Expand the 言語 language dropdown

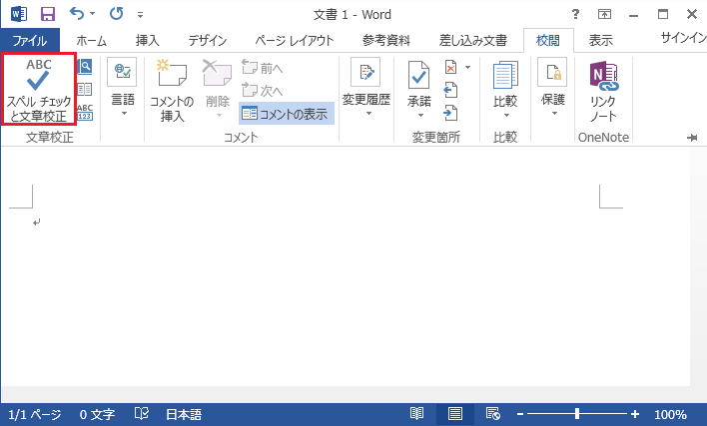tap(123, 105)
